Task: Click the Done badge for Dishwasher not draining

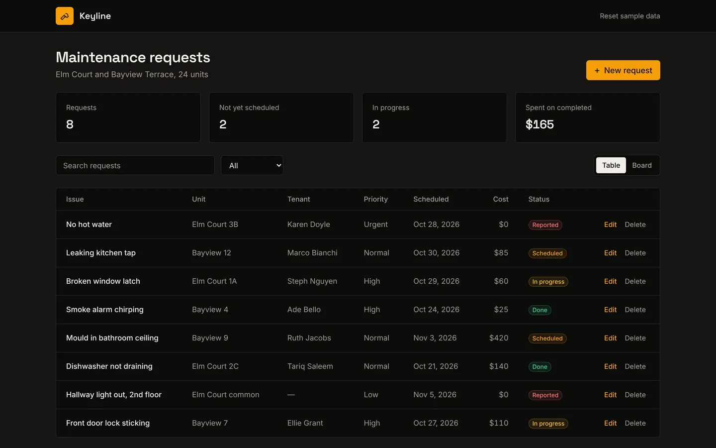Action: tap(540, 367)
